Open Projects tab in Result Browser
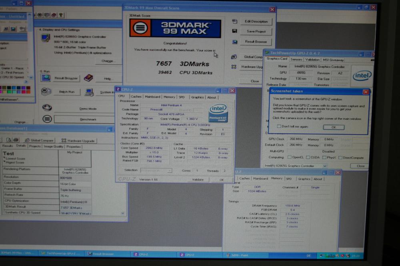This screenshot has height=266, width=400. coord(35,146)
